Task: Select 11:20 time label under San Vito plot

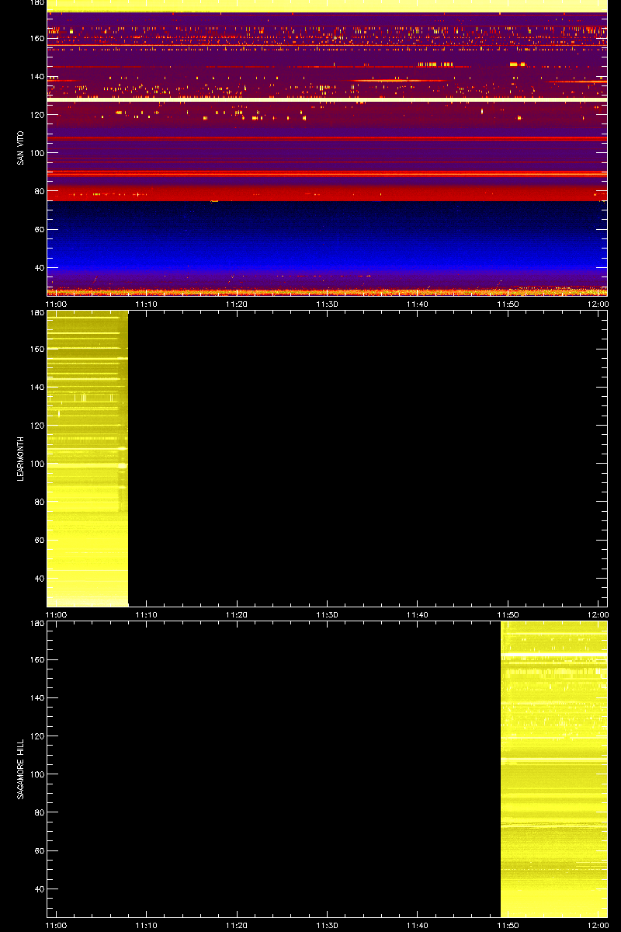Action: (237, 304)
